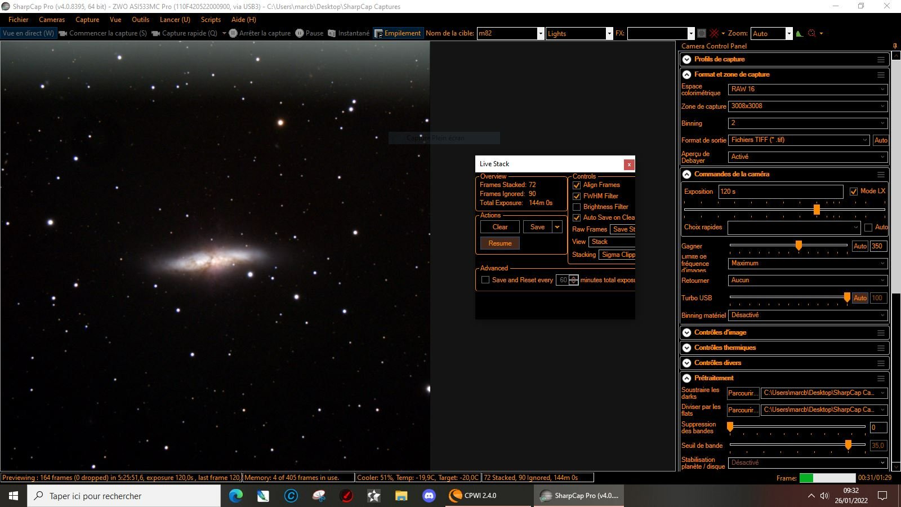
Task: Click the focus magnifier tool icon
Action: pos(811,33)
